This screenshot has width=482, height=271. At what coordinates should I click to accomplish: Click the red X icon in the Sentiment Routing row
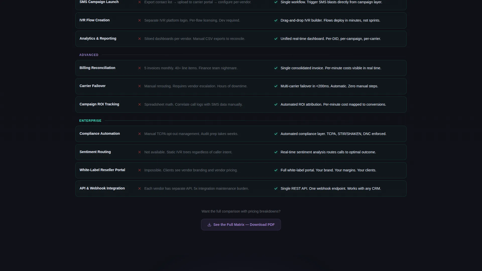pos(140,152)
